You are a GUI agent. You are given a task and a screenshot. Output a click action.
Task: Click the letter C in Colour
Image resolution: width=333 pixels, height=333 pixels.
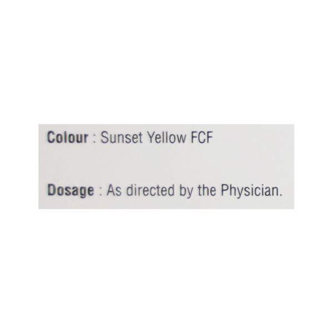(51, 138)
